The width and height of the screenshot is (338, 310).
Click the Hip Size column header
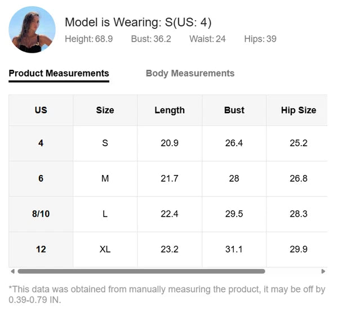point(298,110)
